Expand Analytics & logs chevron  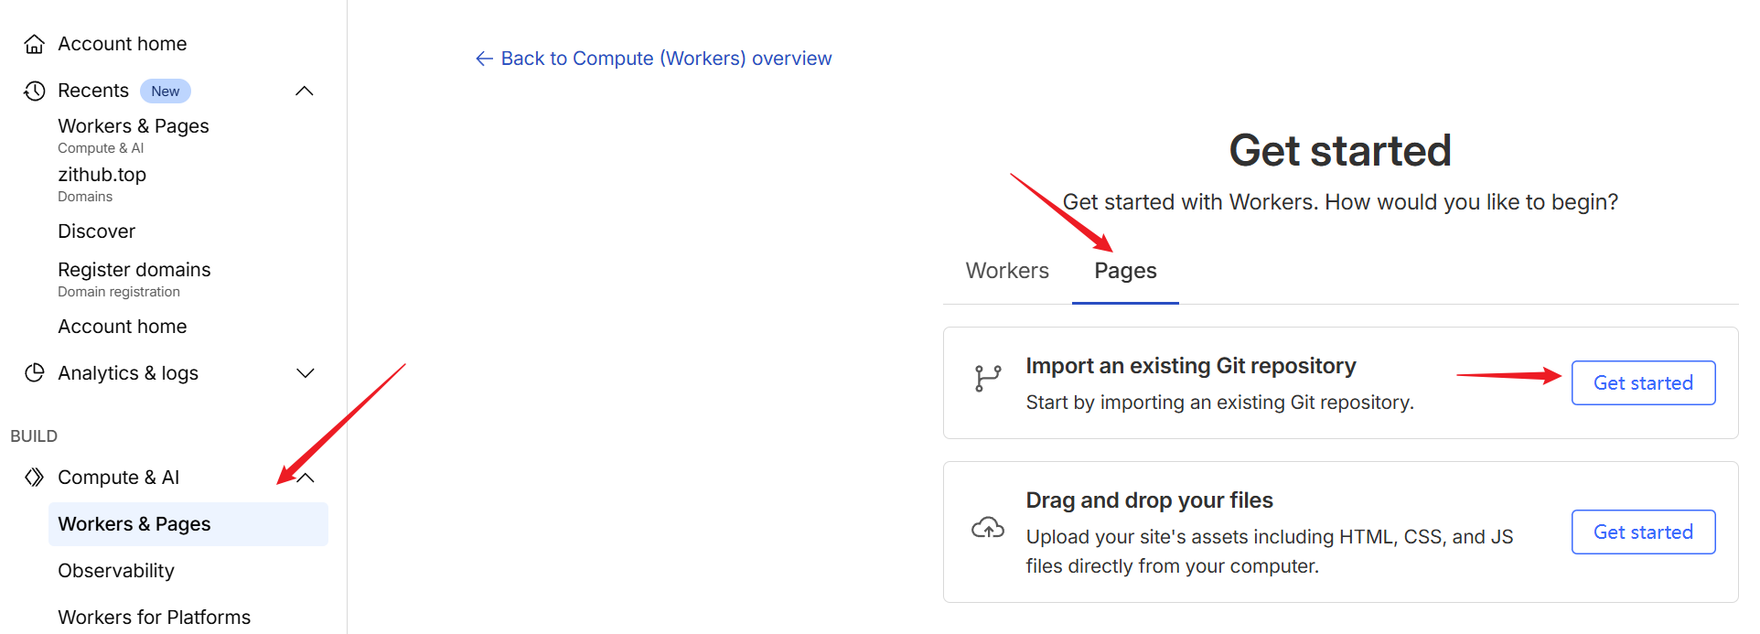[x=306, y=373]
